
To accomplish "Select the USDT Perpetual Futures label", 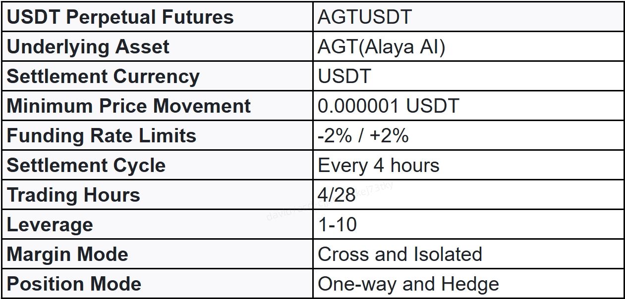I will tap(120, 17).
